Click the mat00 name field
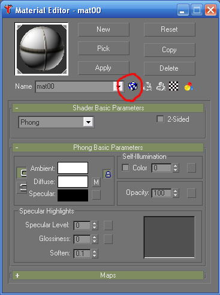 pos(74,86)
